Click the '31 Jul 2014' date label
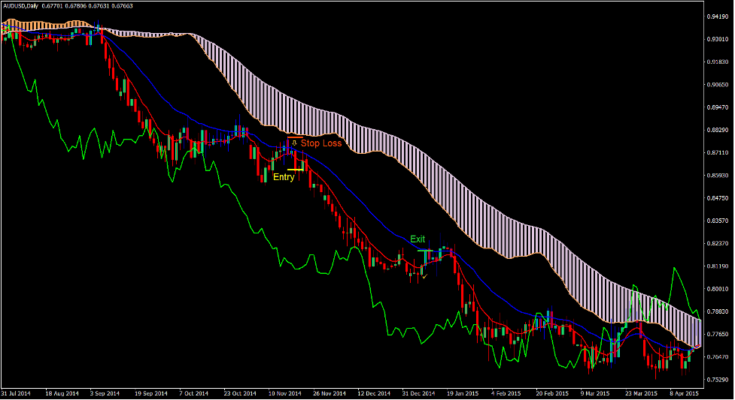The width and height of the screenshot is (735, 400). pos(16,393)
